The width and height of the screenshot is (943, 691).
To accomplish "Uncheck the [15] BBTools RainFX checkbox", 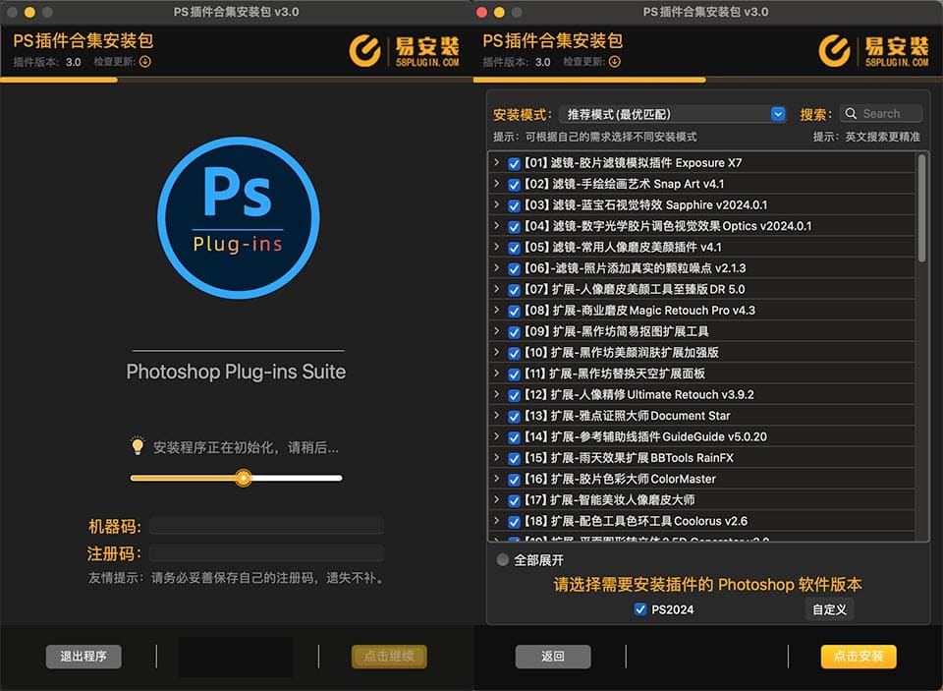I will tap(514, 459).
